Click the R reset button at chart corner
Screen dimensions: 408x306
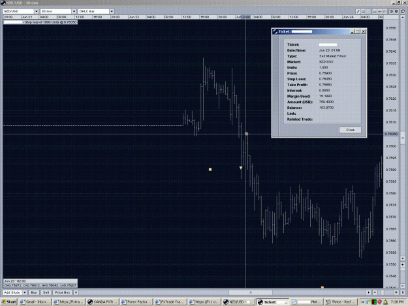[403, 292]
